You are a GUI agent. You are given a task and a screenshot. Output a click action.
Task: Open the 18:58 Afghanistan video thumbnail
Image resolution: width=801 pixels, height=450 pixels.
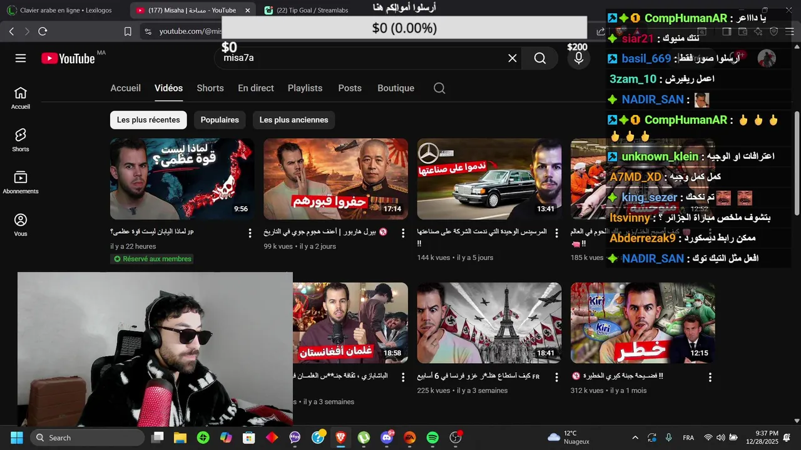pyautogui.click(x=350, y=323)
